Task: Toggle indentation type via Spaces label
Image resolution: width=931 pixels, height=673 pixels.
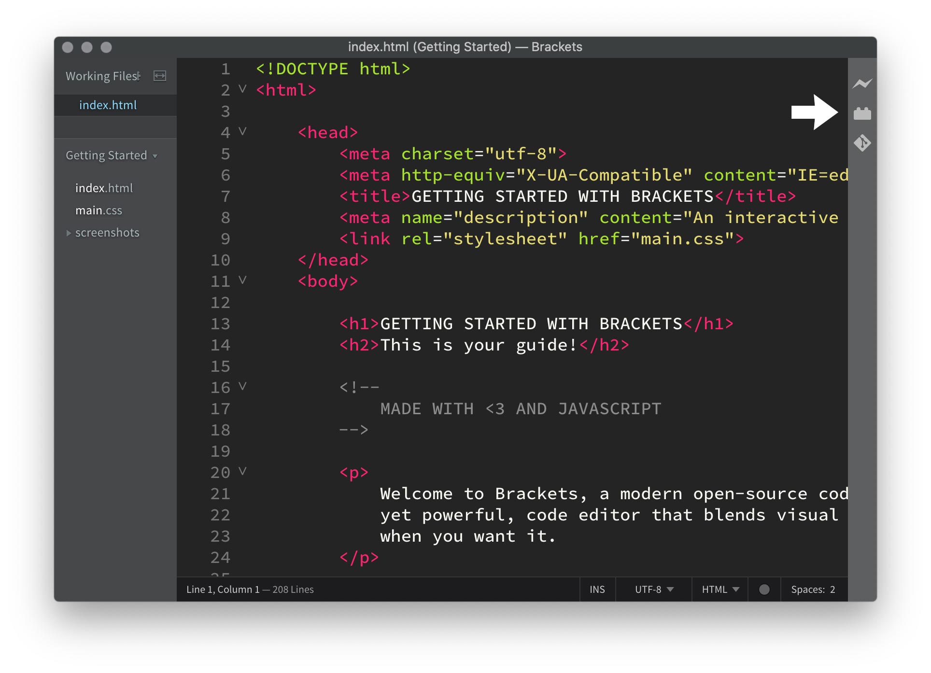Action: coord(807,589)
